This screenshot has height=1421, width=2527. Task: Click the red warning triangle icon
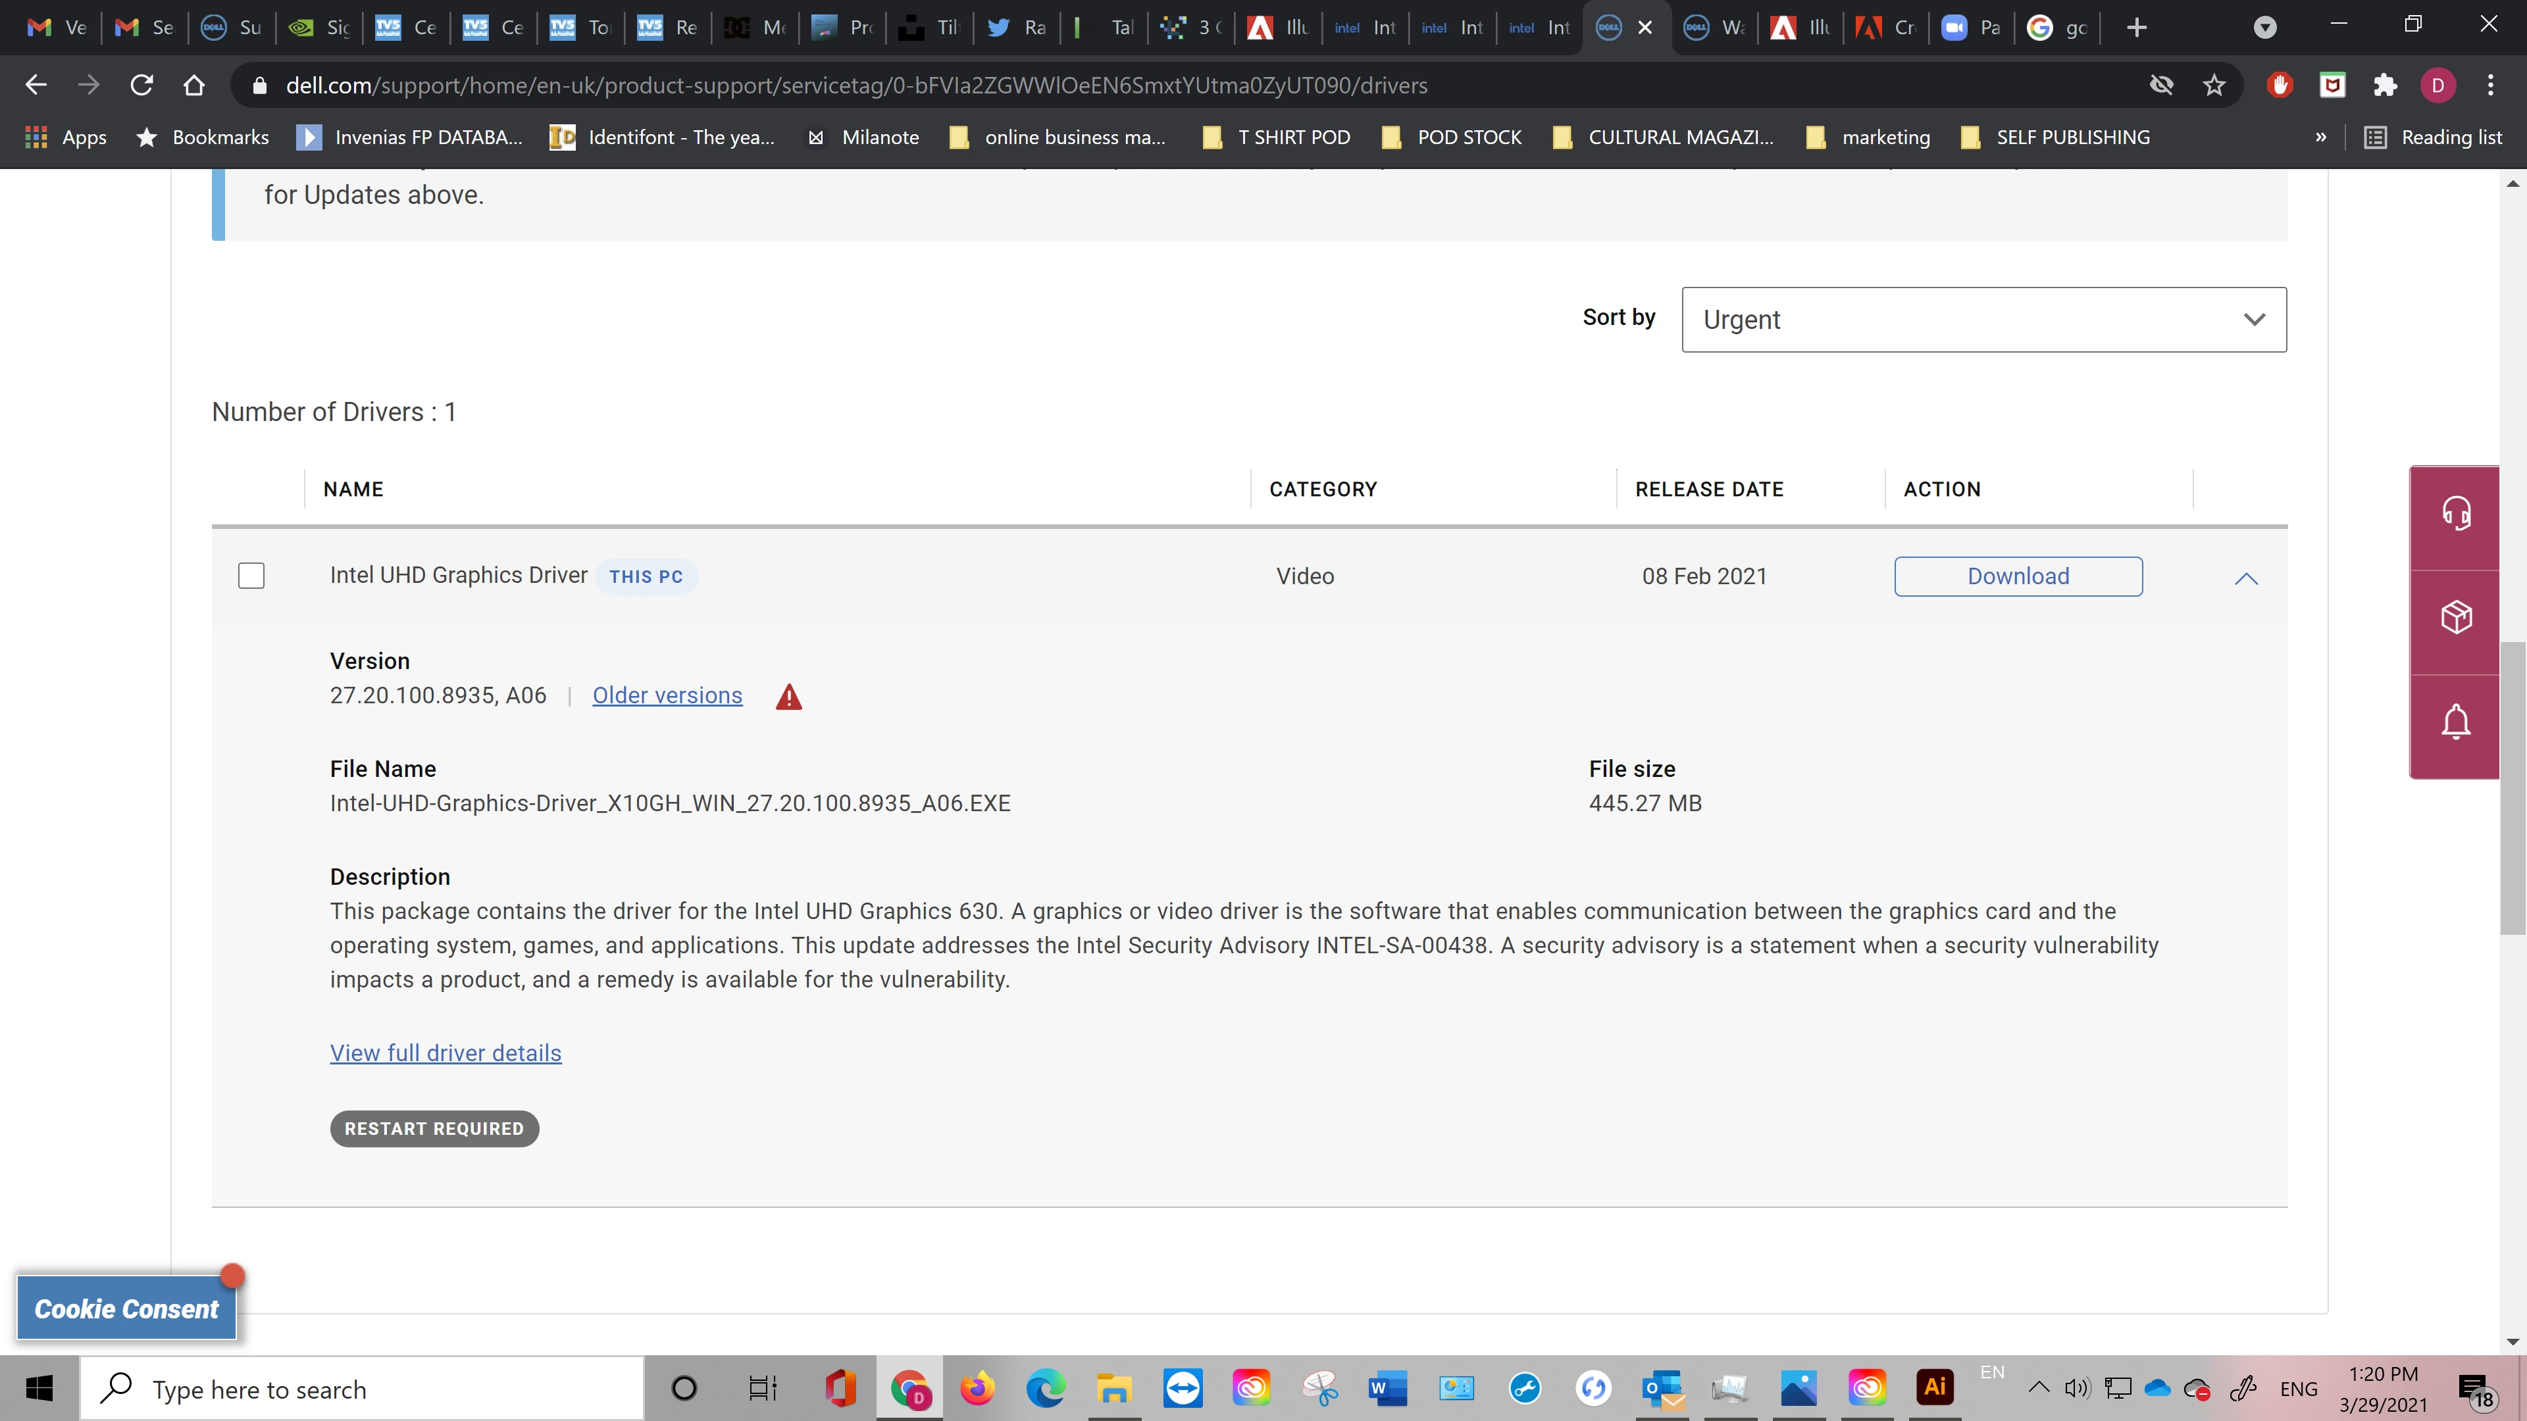[x=789, y=697]
